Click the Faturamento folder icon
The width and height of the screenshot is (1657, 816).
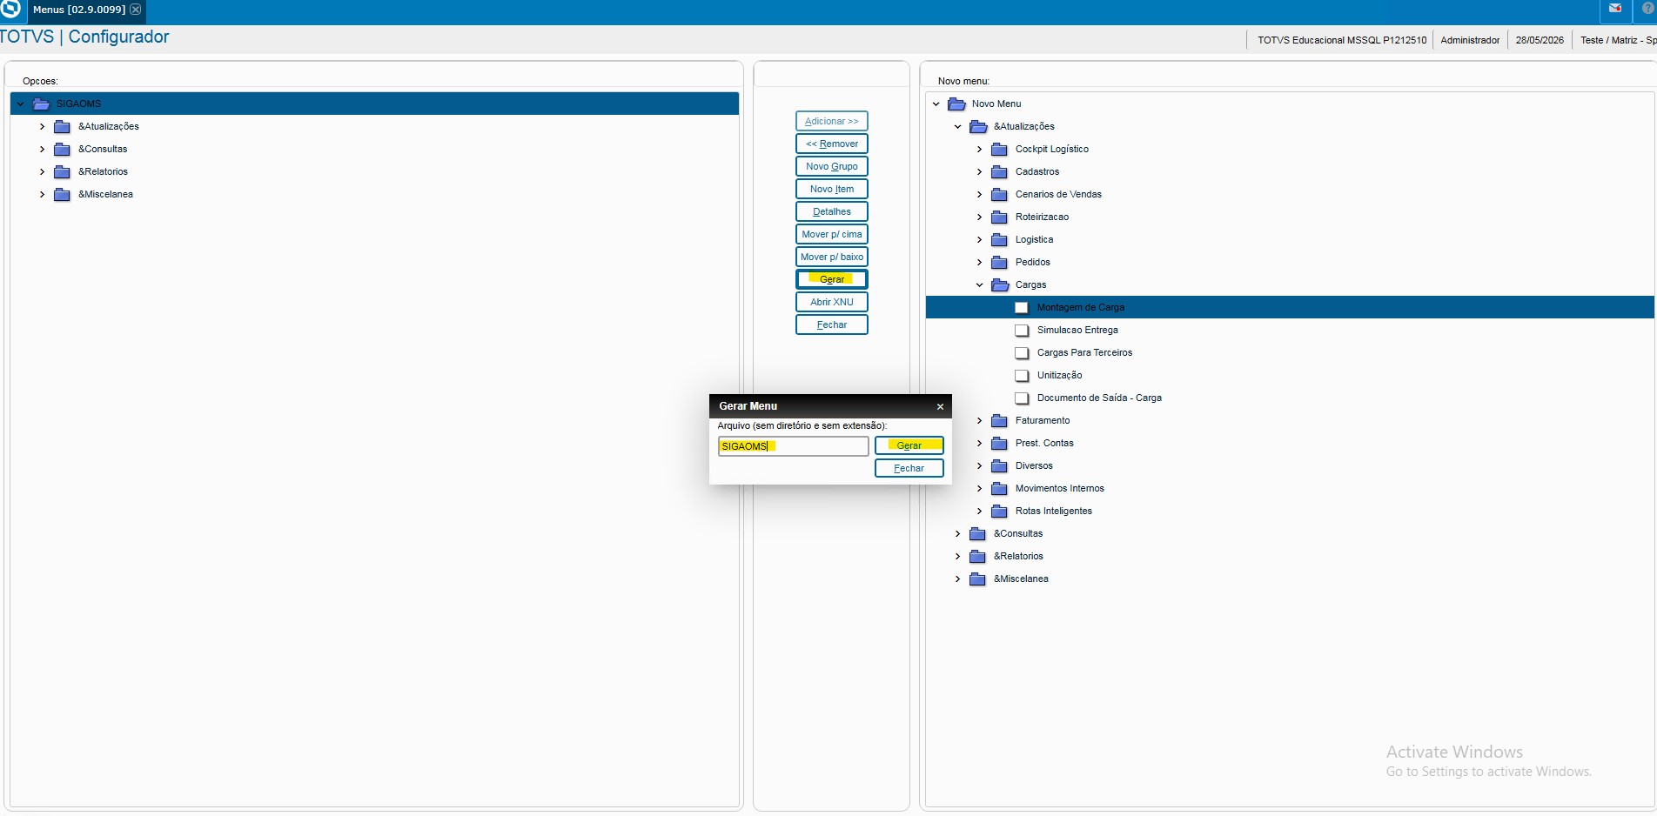point(1000,420)
